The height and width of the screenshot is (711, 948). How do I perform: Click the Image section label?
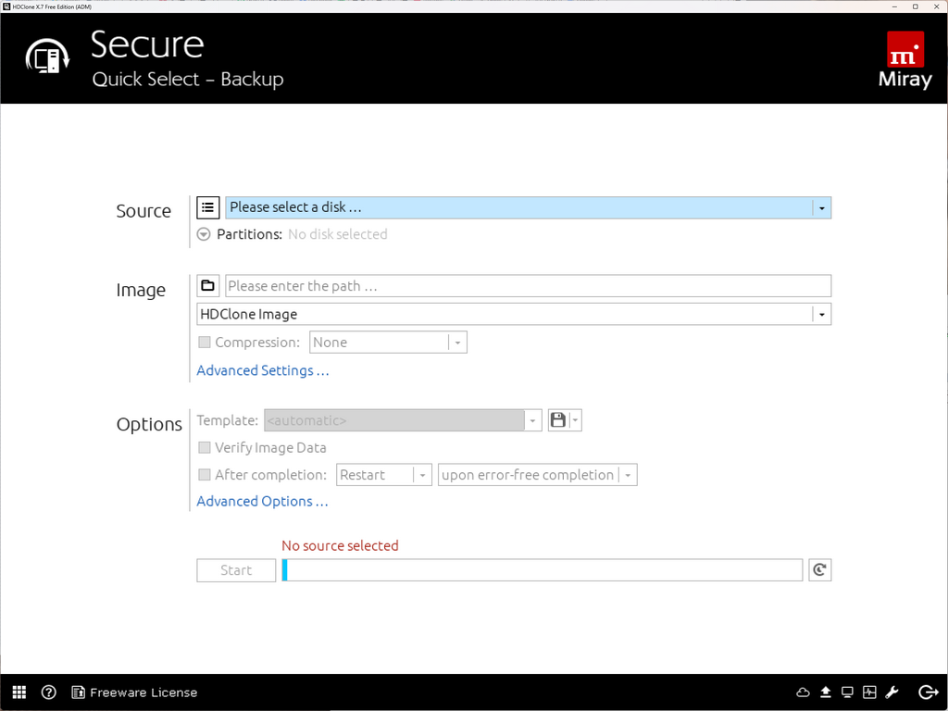(141, 290)
